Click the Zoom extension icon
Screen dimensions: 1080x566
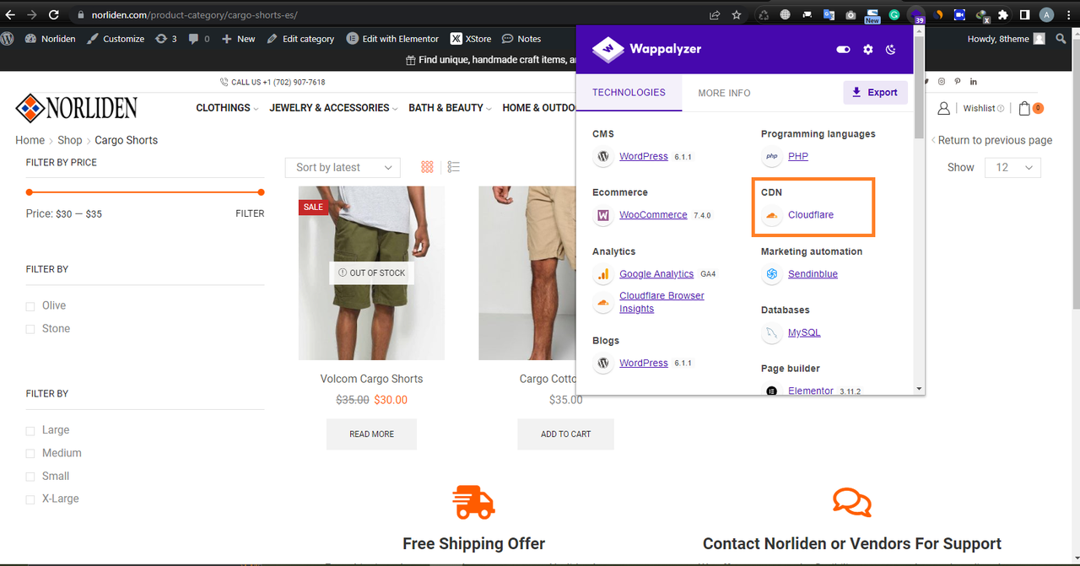(959, 15)
